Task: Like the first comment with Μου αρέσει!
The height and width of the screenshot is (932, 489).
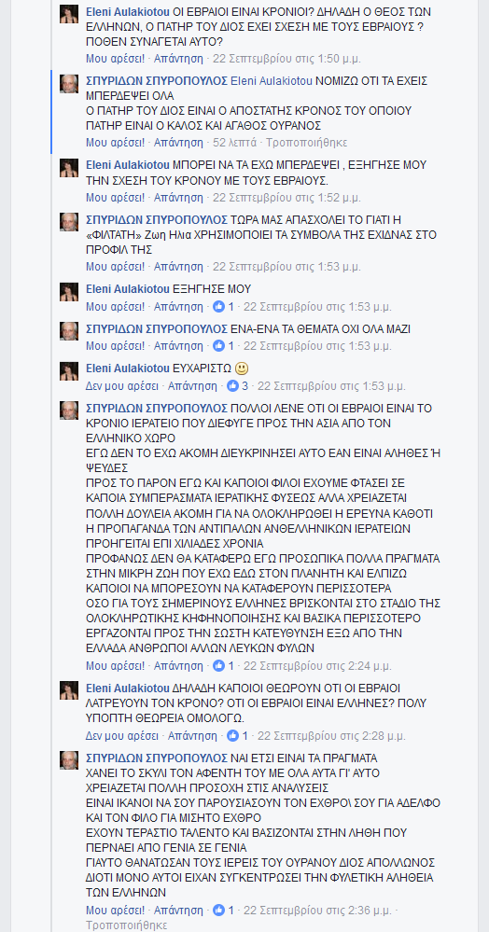Action: 116,58
